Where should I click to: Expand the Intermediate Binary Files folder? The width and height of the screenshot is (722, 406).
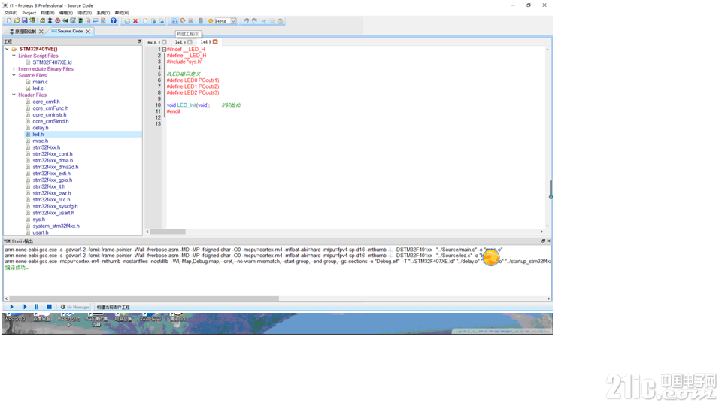14,68
